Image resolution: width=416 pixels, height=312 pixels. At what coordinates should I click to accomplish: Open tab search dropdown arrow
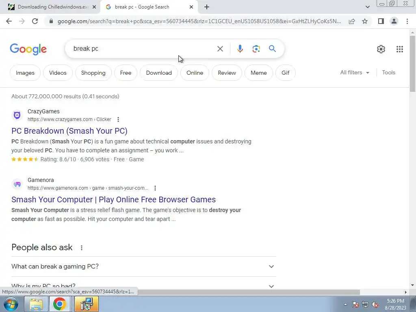367,7
